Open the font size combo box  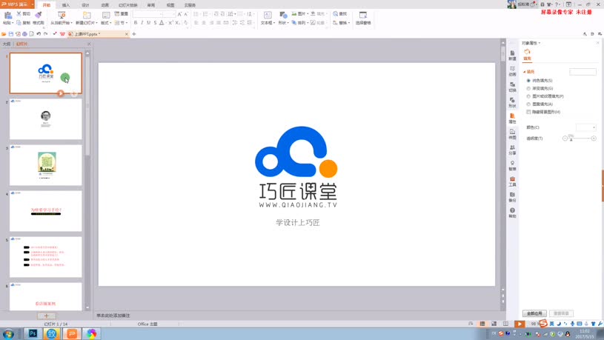[x=169, y=14]
